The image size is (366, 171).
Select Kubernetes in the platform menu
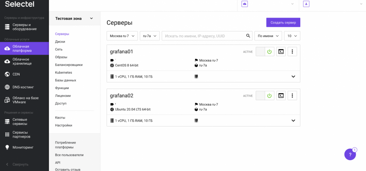click(x=63, y=73)
